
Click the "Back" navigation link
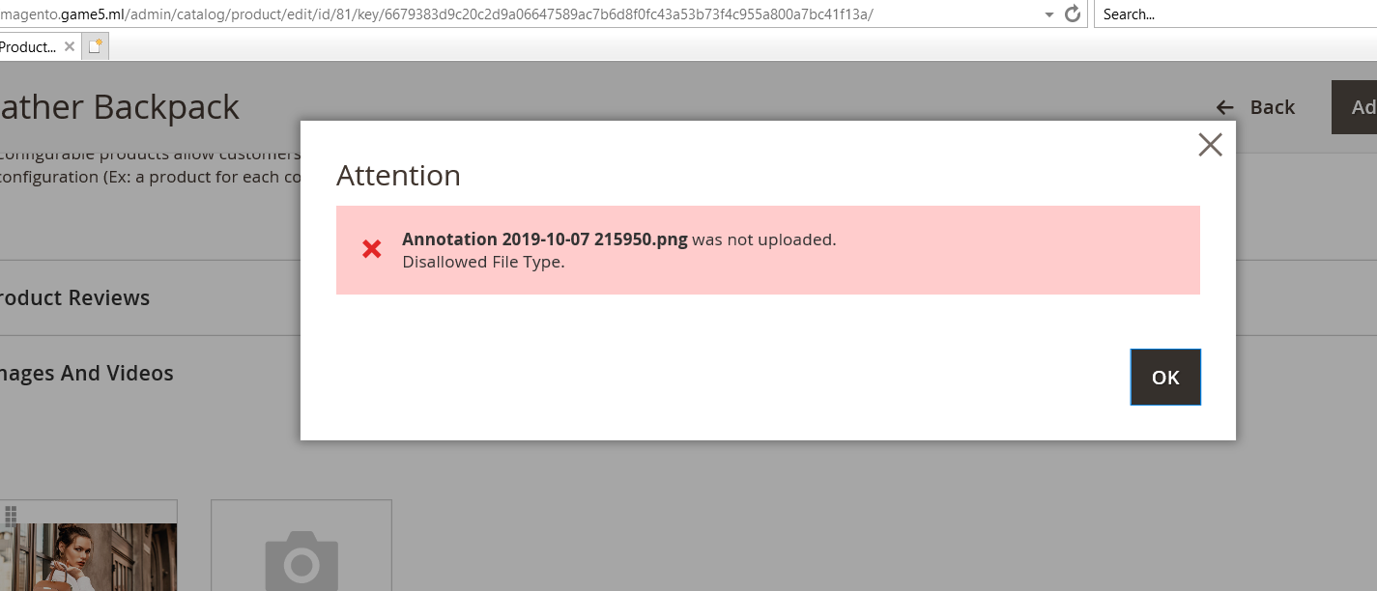[1273, 107]
